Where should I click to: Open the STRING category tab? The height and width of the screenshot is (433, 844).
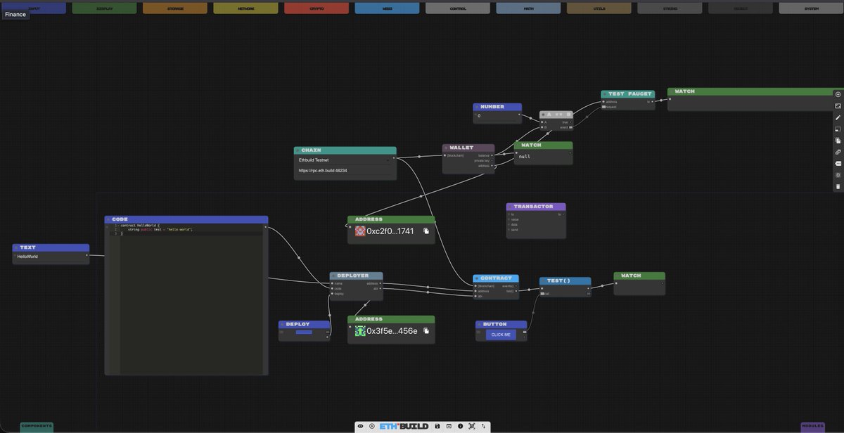click(x=670, y=8)
